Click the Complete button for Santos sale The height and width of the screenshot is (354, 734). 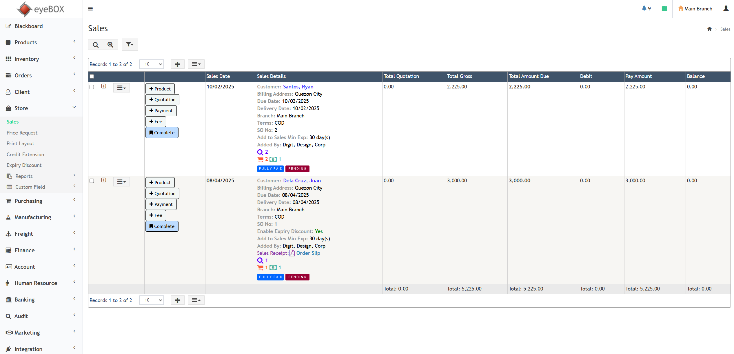[x=162, y=132]
